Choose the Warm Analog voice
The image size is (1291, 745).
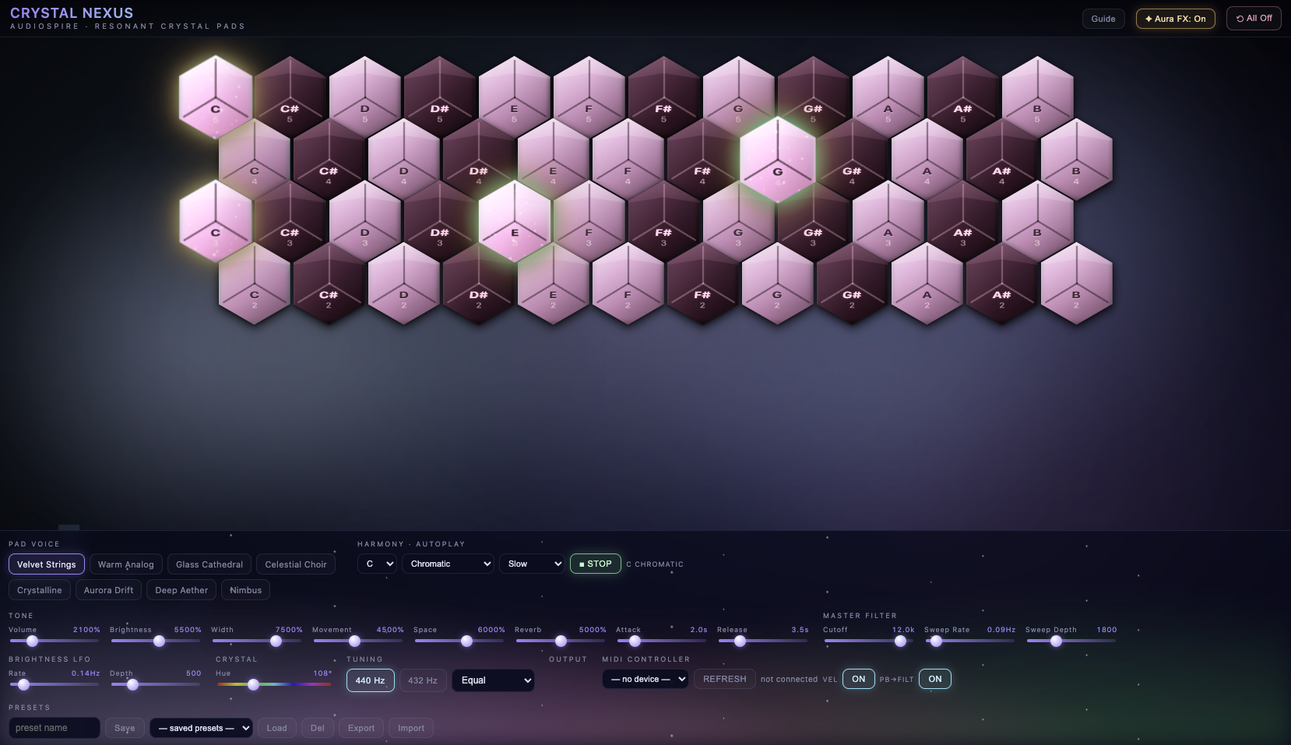coord(126,564)
